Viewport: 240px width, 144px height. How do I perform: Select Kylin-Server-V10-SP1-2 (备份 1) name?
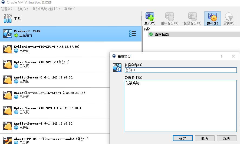[42, 62]
